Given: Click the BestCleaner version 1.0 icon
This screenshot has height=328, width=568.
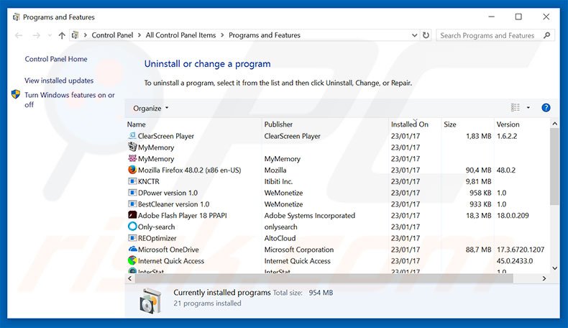Looking at the screenshot, I should click(x=132, y=204).
